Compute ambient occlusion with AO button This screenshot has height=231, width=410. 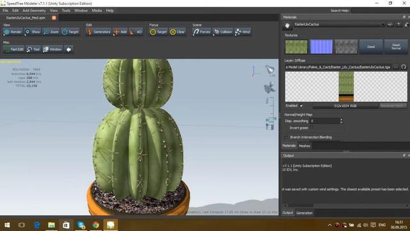click(136, 32)
